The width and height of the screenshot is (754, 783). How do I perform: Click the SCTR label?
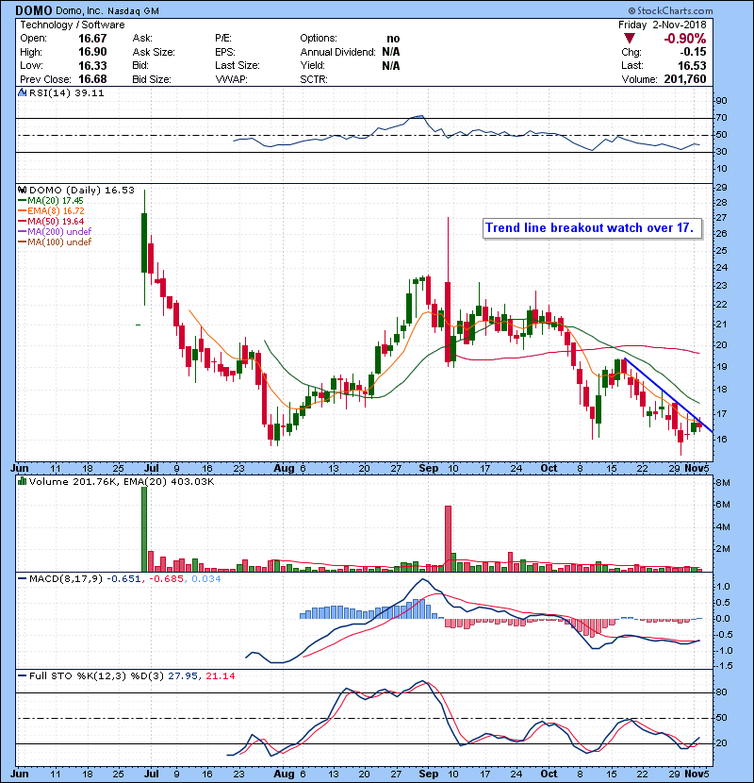tap(313, 79)
